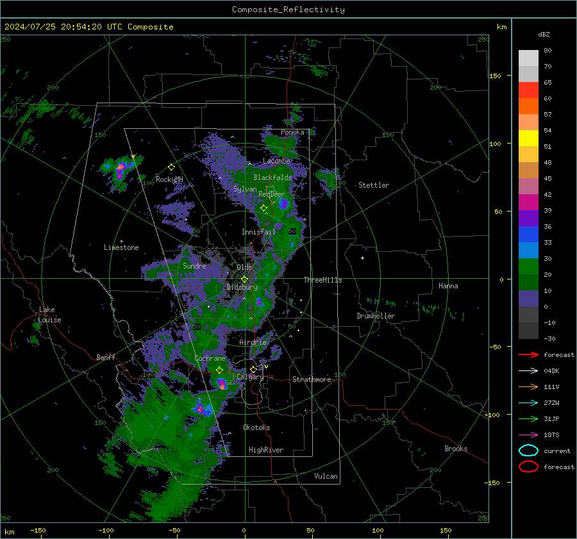
Task: Select the orange 111V arrow in the legend
Action: tap(528, 386)
